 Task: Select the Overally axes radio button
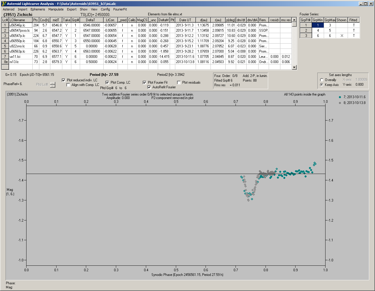click(x=322, y=80)
